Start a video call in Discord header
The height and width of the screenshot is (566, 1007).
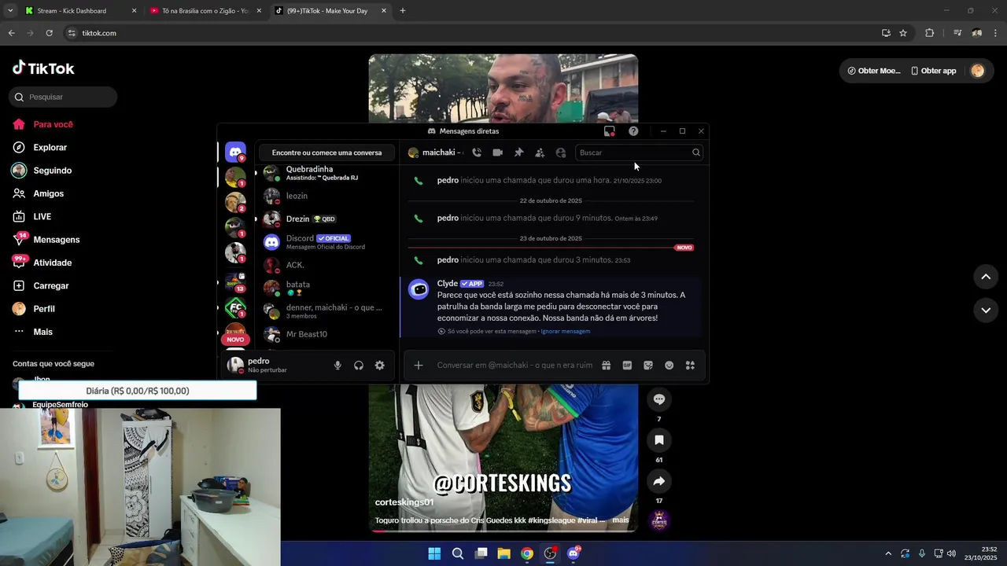tap(497, 153)
